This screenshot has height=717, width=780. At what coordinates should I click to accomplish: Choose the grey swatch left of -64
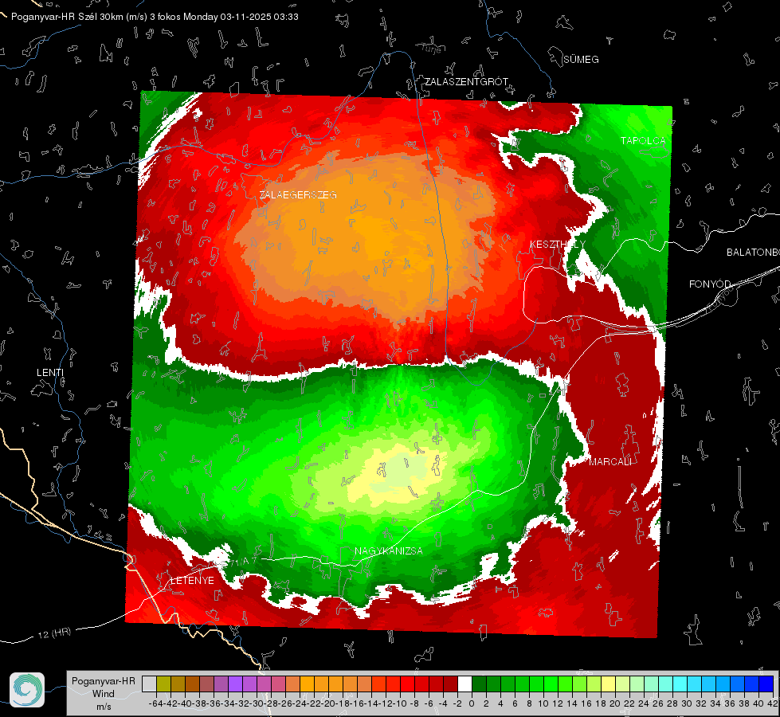tap(149, 684)
